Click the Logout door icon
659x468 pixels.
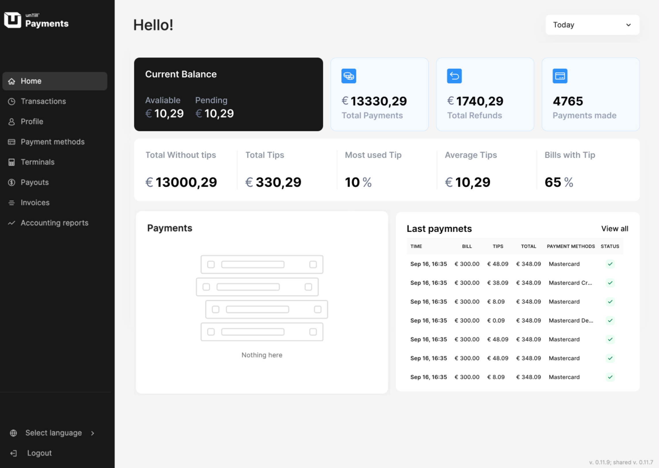pyautogui.click(x=13, y=453)
